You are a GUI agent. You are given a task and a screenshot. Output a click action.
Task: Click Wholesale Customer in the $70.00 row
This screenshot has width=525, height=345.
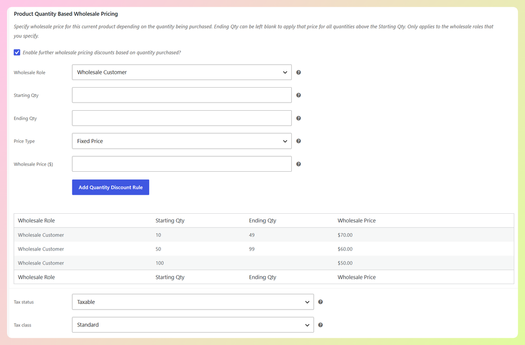(x=41, y=235)
